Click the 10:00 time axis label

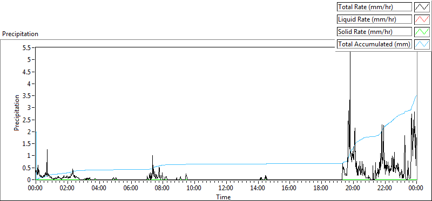(194, 188)
